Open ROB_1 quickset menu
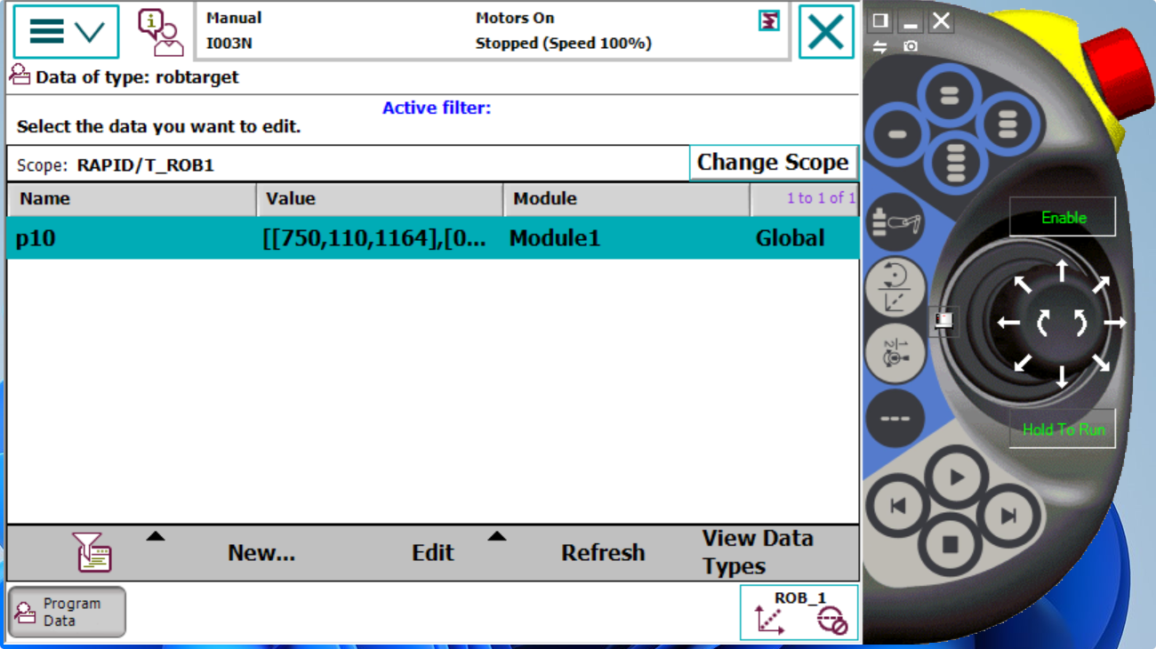 (799, 612)
